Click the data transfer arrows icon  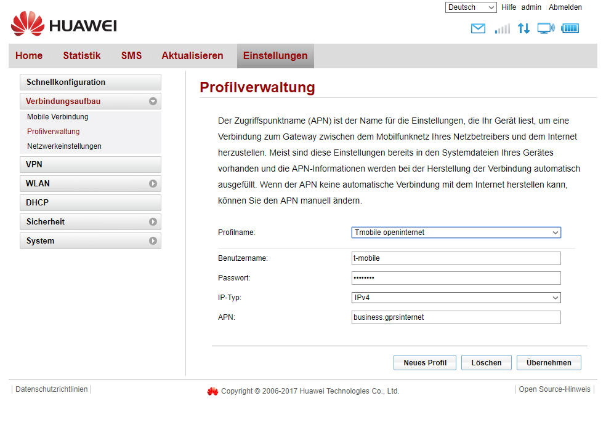click(x=523, y=28)
